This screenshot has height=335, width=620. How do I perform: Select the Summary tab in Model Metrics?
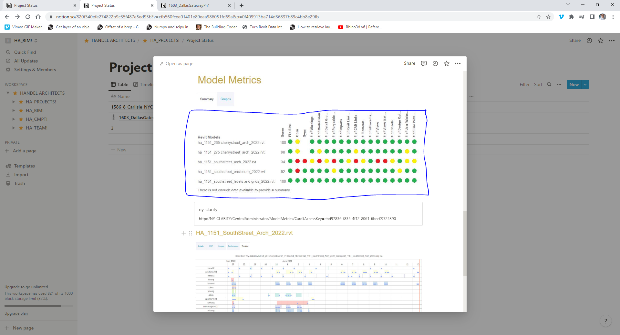point(207,99)
